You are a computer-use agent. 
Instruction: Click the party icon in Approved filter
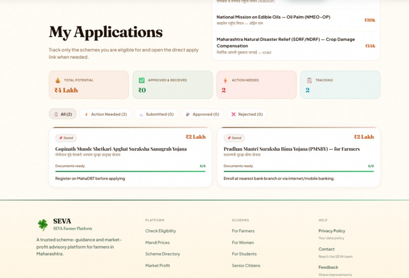point(188,114)
